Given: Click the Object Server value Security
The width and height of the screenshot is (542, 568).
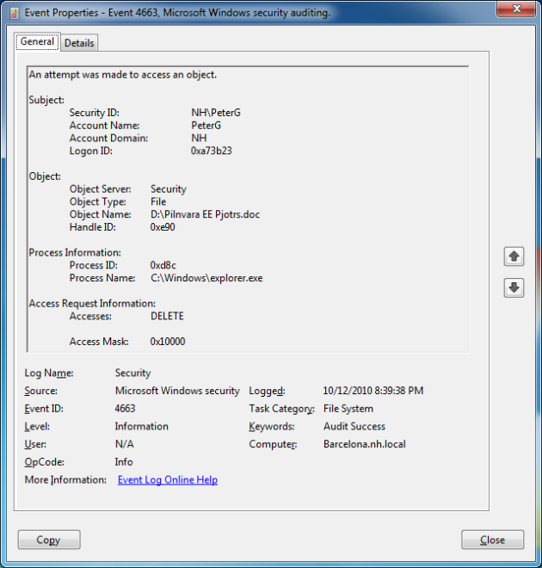Looking at the screenshot, I should coord(169,189).
